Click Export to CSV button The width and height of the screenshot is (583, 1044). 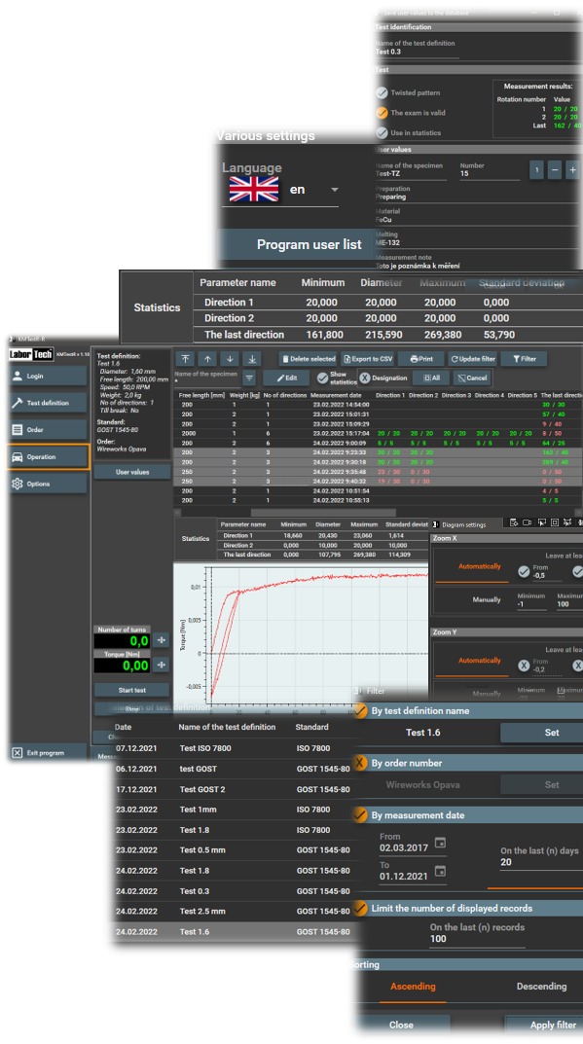[368, 359]
